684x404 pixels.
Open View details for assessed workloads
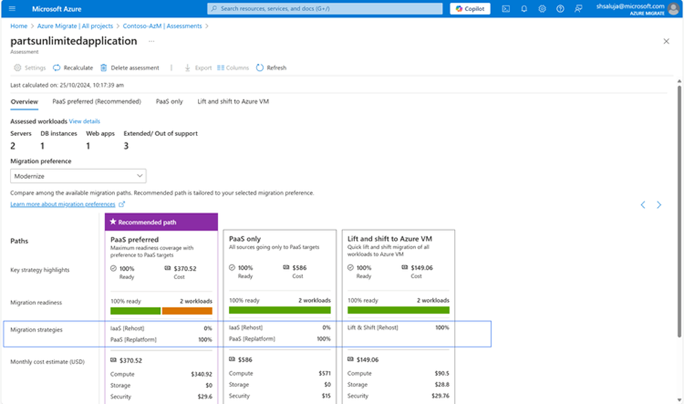tap(85, 121)
